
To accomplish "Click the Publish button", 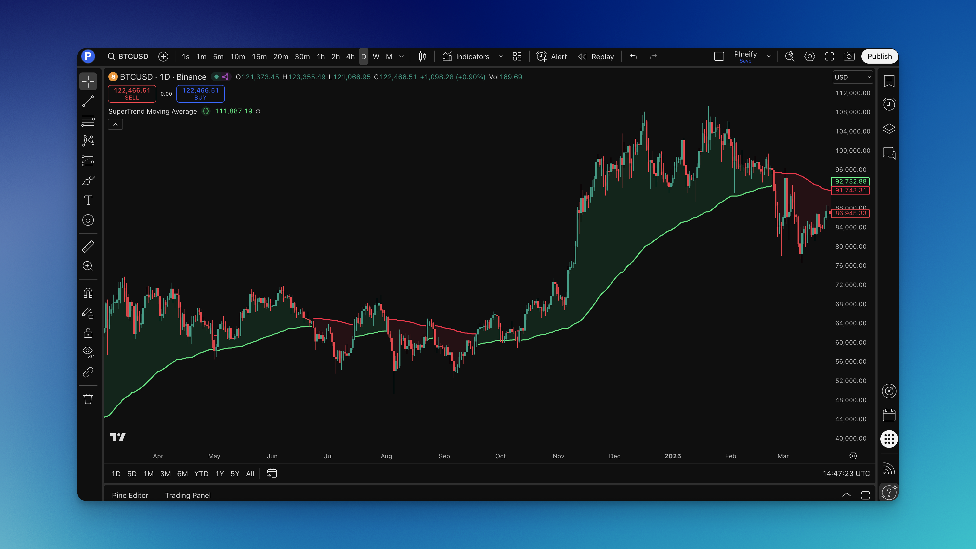I will pos(879,57).
